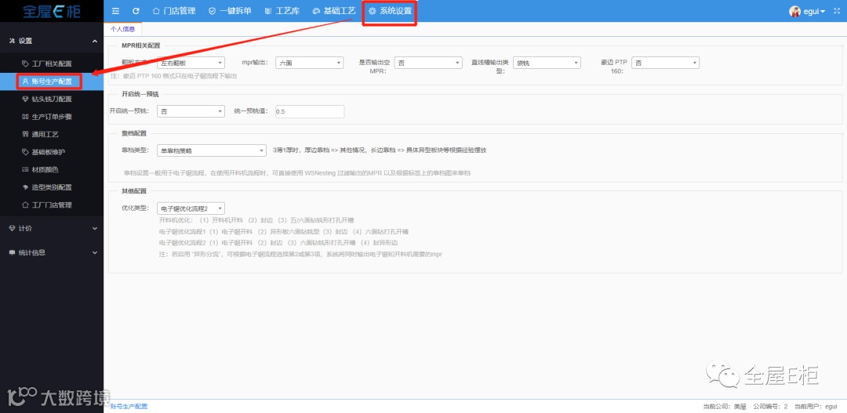Open the 直线槽输出类型 dropdown

coord(547,63)
